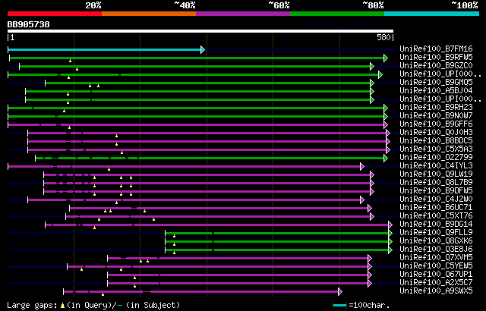The image size is (486, 311).
Task: Open hit UniRef100_B9GZC0
Action: click(436, 65)
